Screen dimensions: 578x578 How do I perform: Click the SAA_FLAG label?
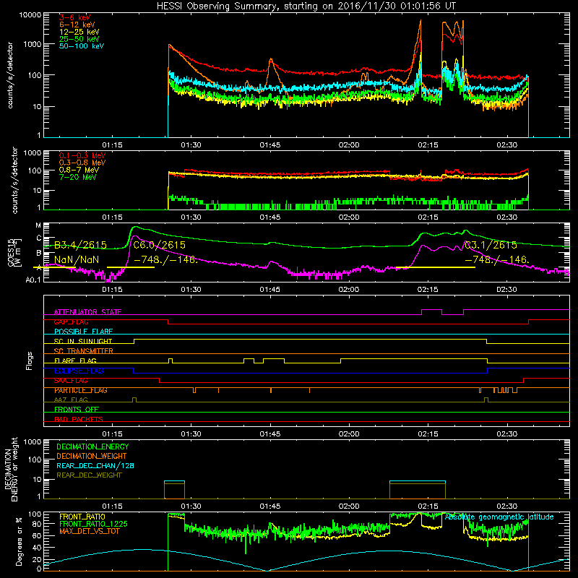click(x=71, y=380)
